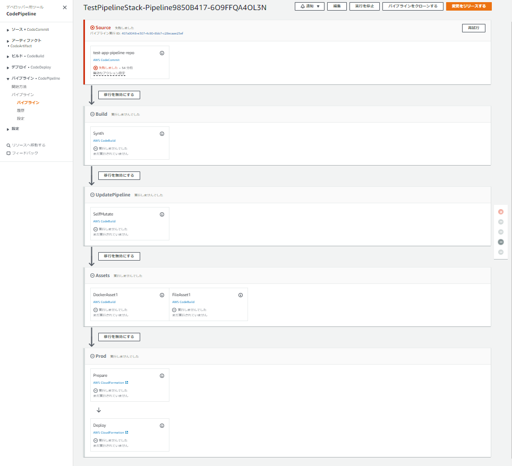Image resolution: width=512 pixels, height=466 pixels.
Task: Click 再試行 button on Source stage
Action: coord(473,28)
